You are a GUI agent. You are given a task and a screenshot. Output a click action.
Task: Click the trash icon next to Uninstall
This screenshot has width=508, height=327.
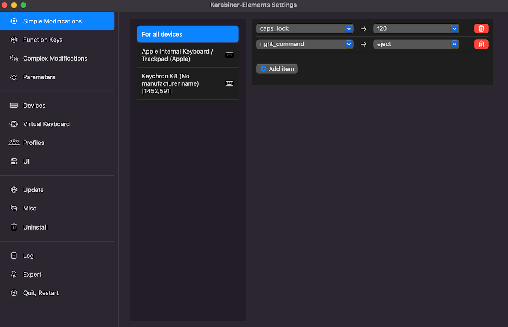click(x=14, y=227)
